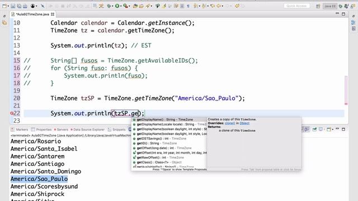Open the Next Annotation dropdown arrow
The image size is (358, 201).
199,6
